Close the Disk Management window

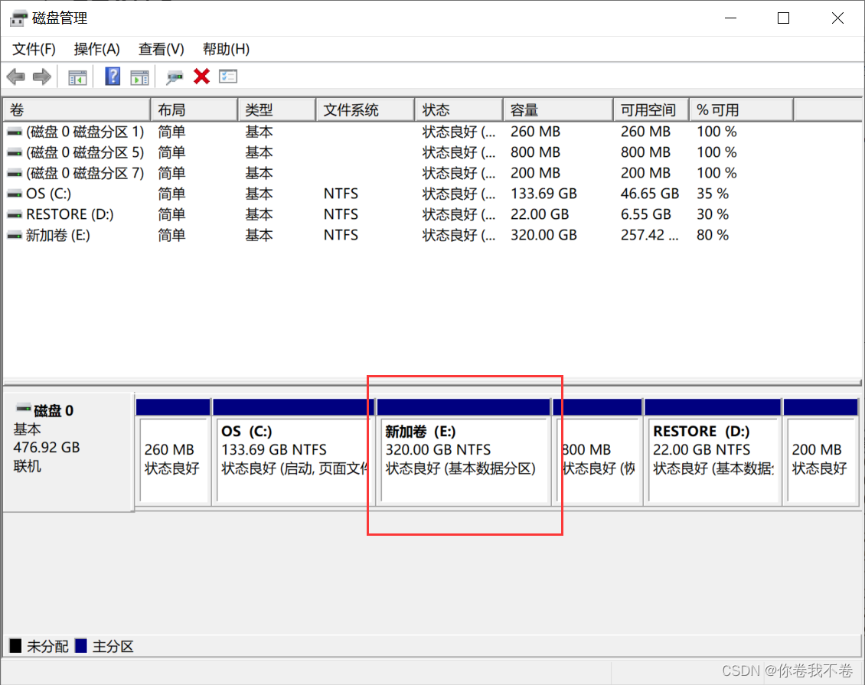[837, 18]
